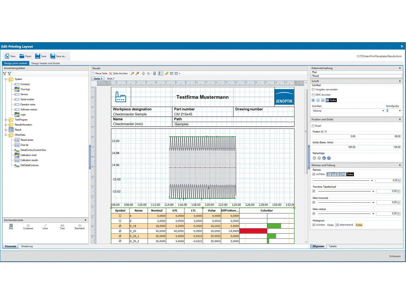Delete page with Seite löschen icon

[111, 73]
